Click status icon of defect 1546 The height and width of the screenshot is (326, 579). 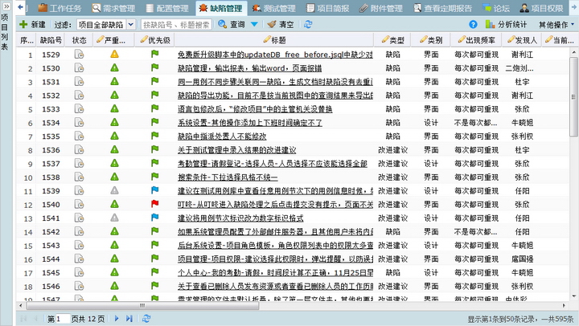pyautogui.click(x=79, y=287)
